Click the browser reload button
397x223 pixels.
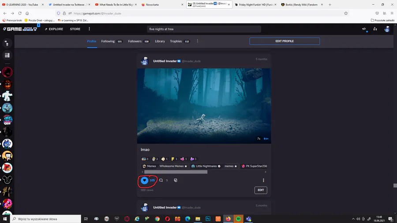pos(20,13)
